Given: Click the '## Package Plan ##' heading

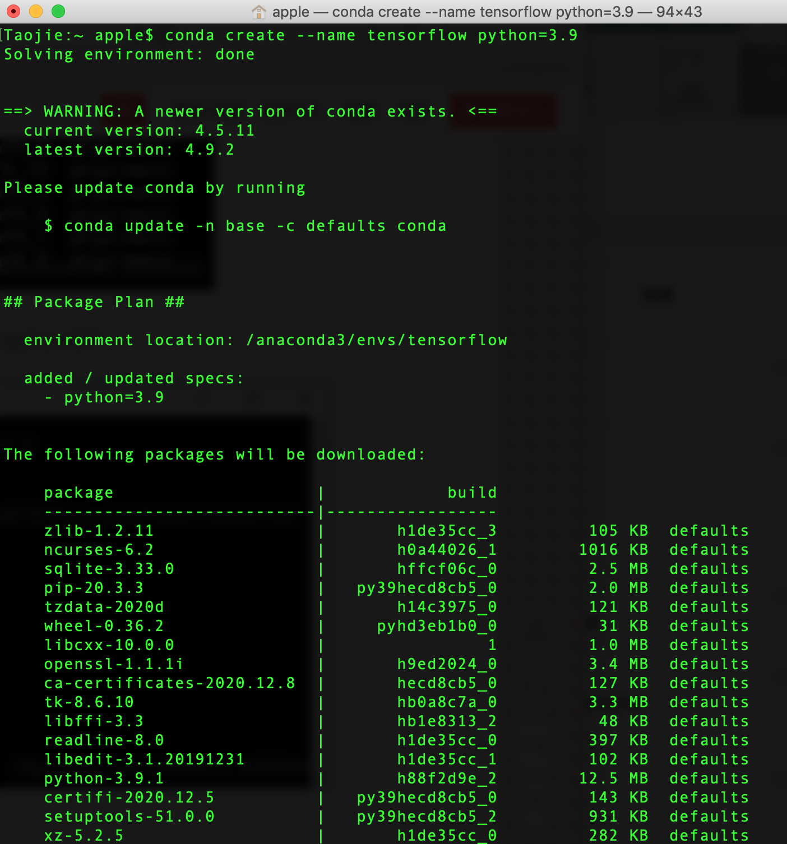Looking at the screenshot, I should coord(94,302).
